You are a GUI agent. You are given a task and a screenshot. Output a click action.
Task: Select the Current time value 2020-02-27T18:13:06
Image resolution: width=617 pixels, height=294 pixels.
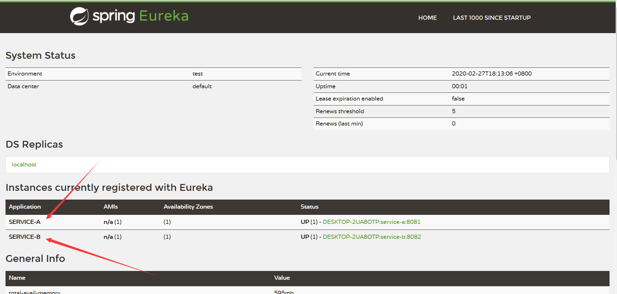pos(492,74)
